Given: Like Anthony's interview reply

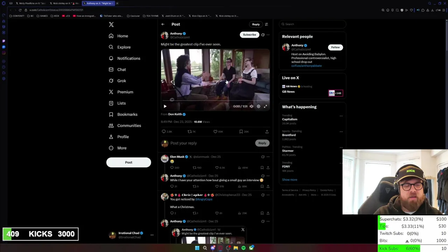Looking at the screenshot, I should click(217, 187).
